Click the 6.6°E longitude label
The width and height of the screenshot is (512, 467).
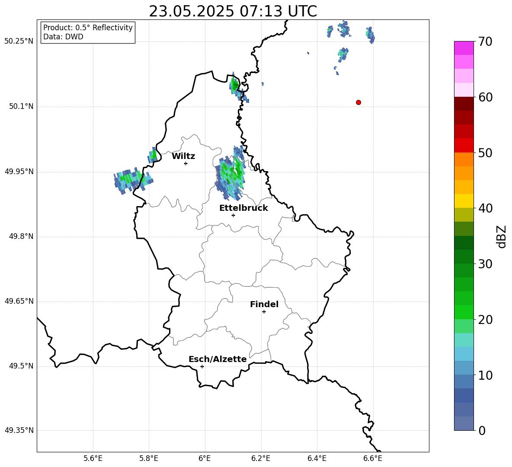[x=373, y=458]
